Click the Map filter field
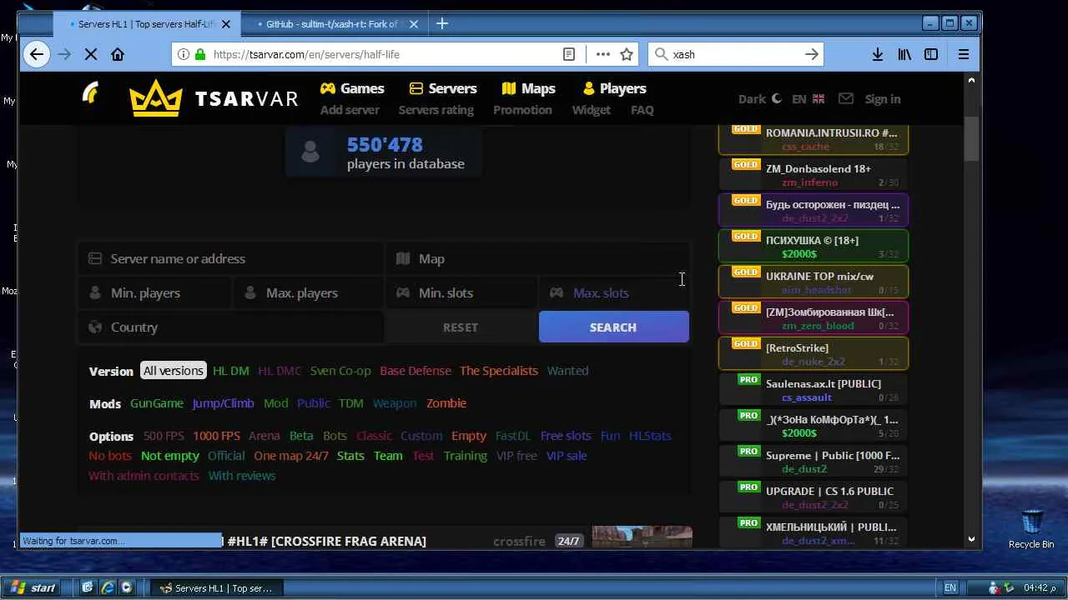Image resolution: width=1068 pixels, height=600 pixels. click(538, 258)
